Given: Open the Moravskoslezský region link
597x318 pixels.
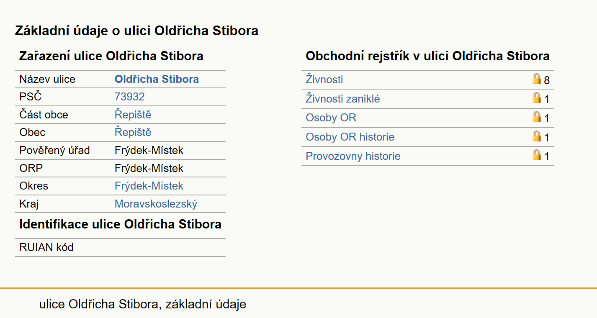Looking at the screenshot, I should pos(156,204).
